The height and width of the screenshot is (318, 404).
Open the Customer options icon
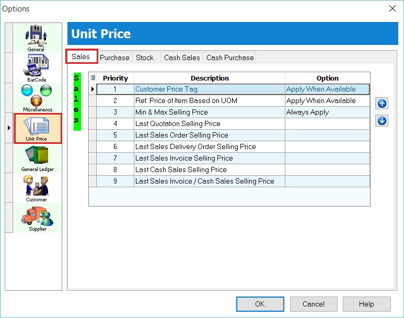[x=36, y=188]
